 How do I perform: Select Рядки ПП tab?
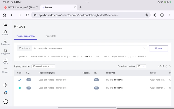point(50,36)
